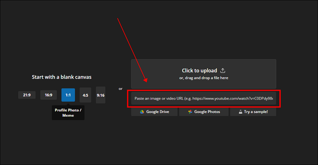Choose the 16:9 canvas size
The image size is (318, 165).
click(49, 95)
